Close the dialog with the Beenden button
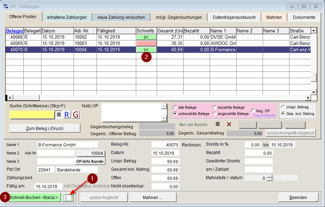325x207 pixels. tap(298, 198)
